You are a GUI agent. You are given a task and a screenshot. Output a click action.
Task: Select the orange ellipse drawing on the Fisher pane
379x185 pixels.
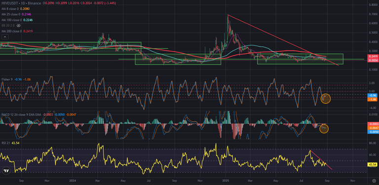(325, 98)
